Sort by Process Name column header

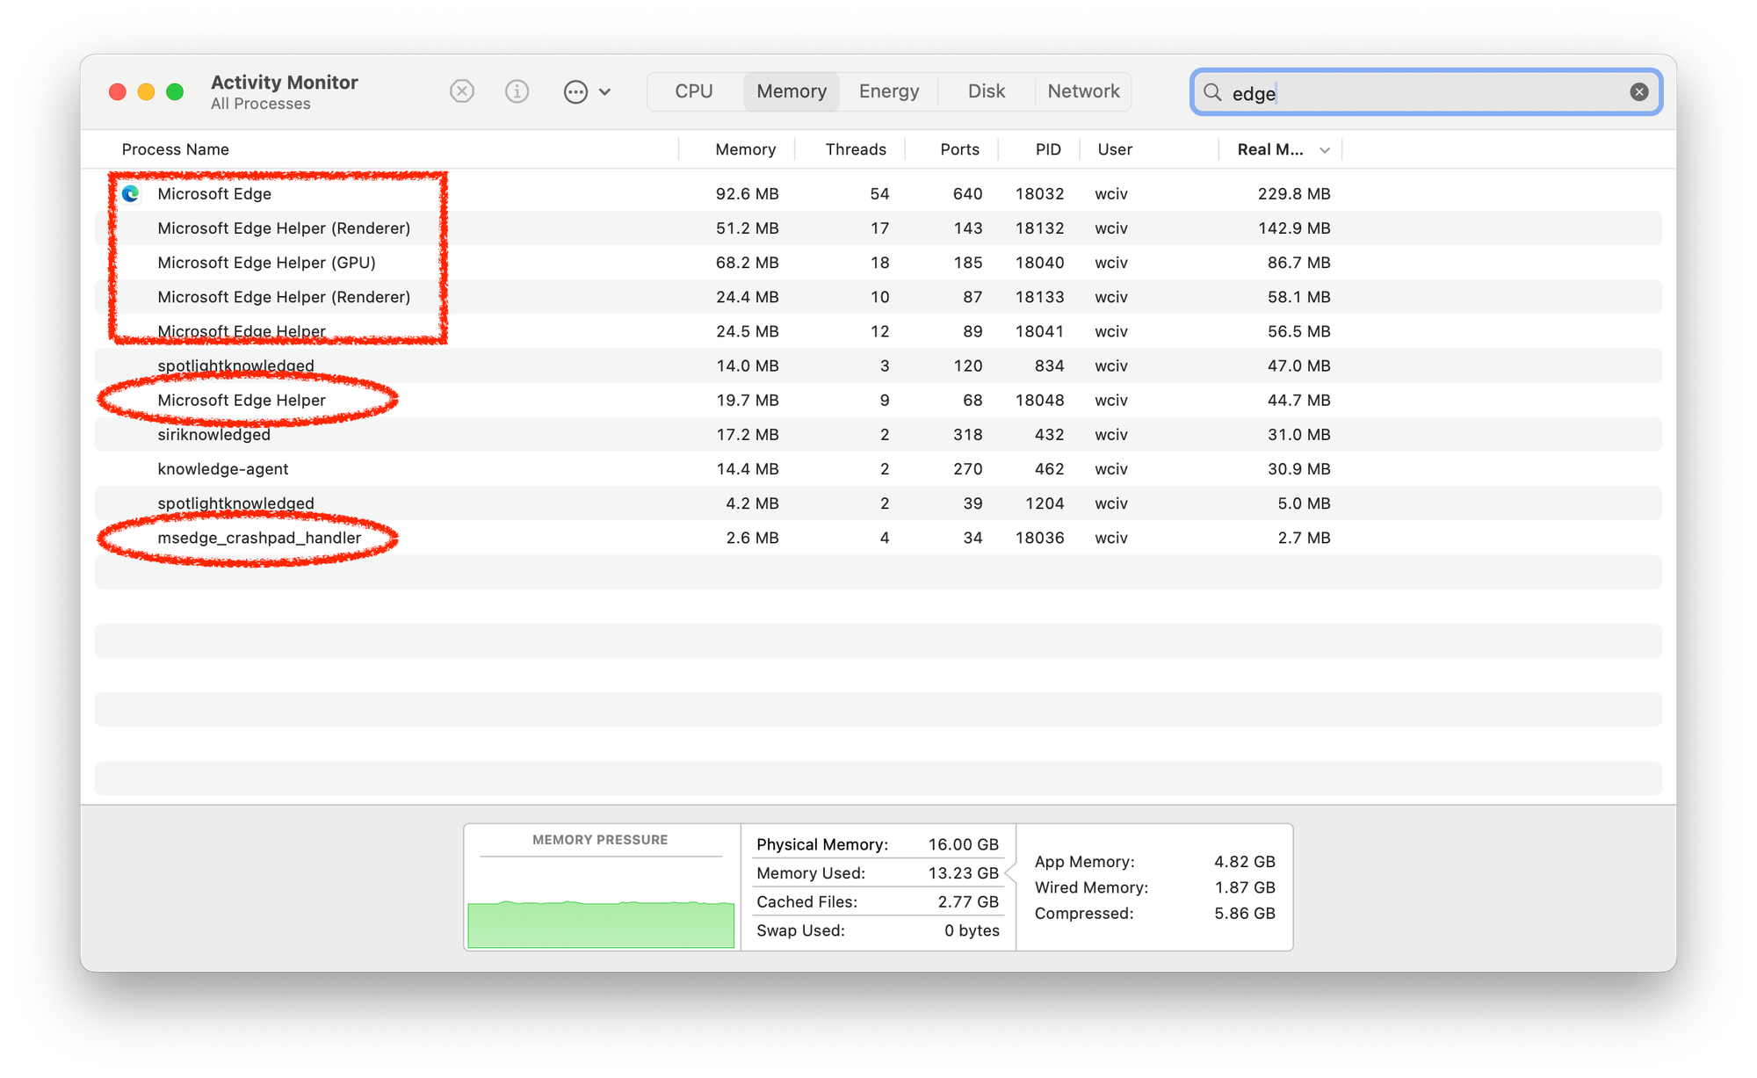(x=176, y=149)
